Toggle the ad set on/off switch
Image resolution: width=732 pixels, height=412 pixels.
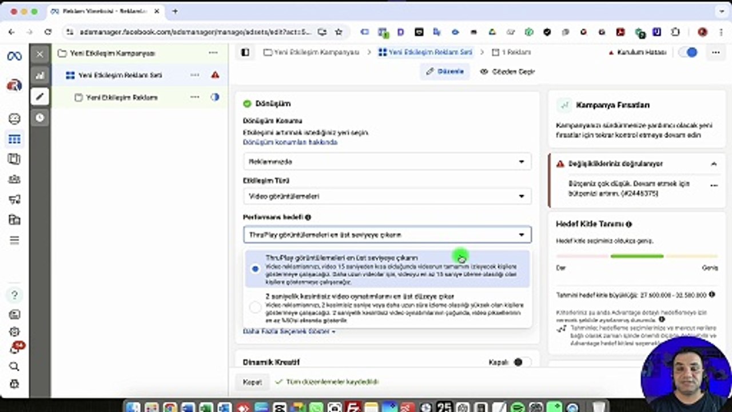[688, 52]
